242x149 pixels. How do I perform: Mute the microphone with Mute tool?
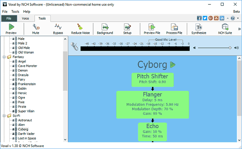pyautogui.click(x=36, y=29)
